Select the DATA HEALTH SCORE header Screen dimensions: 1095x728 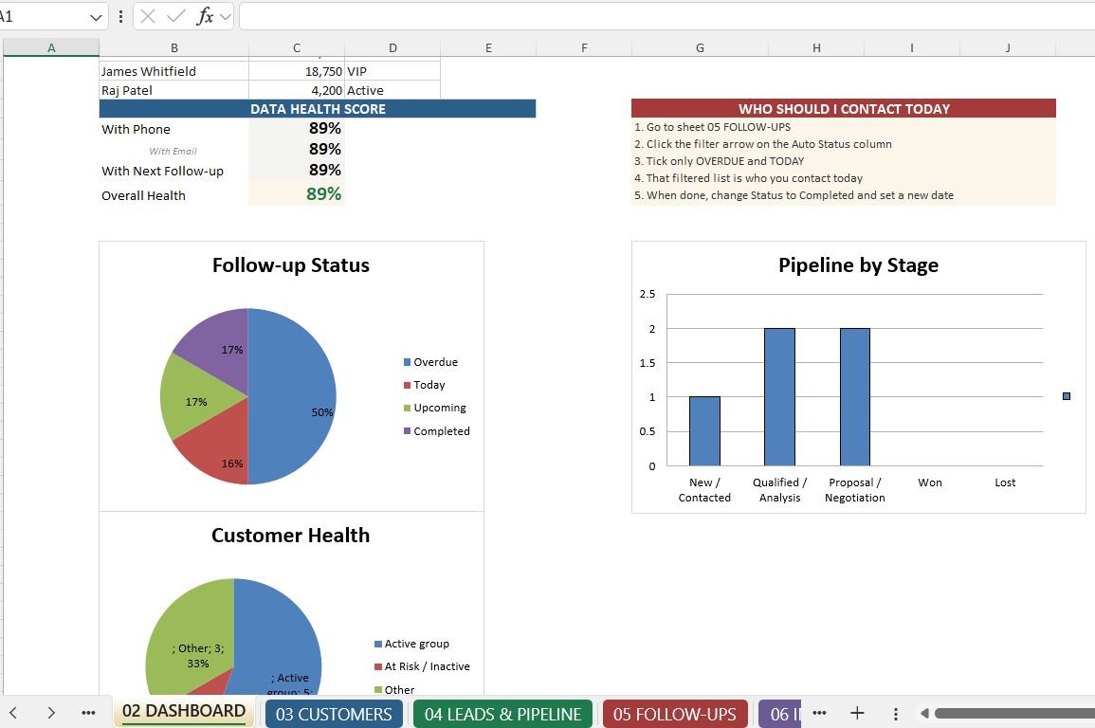click(318, 108)
